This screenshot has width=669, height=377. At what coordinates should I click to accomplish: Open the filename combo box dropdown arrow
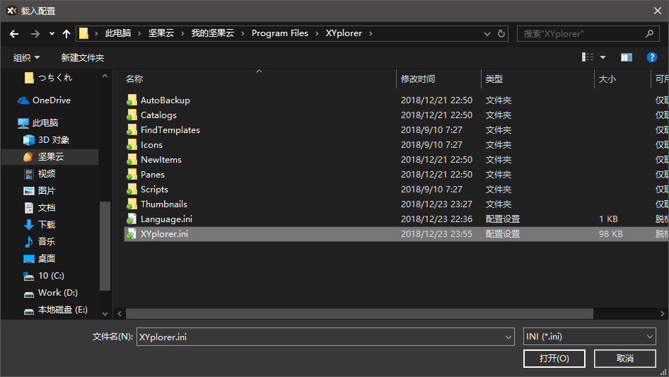tap(508, 337)
